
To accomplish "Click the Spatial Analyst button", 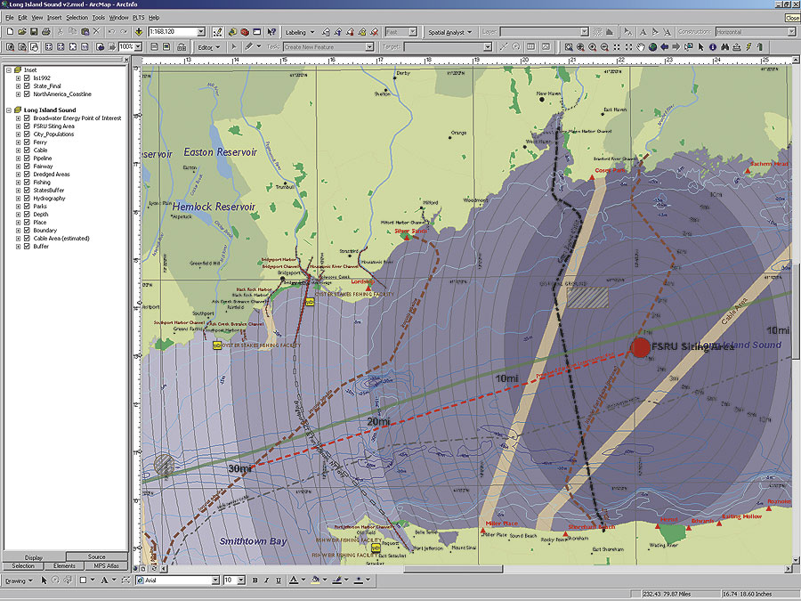I will (x=449, y=32).
